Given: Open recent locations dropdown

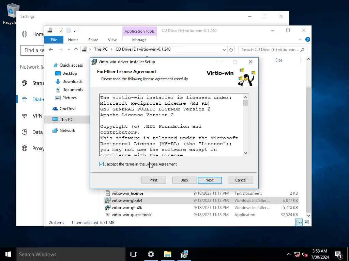Looking at the screenshot, I should [x=69, y=50].
